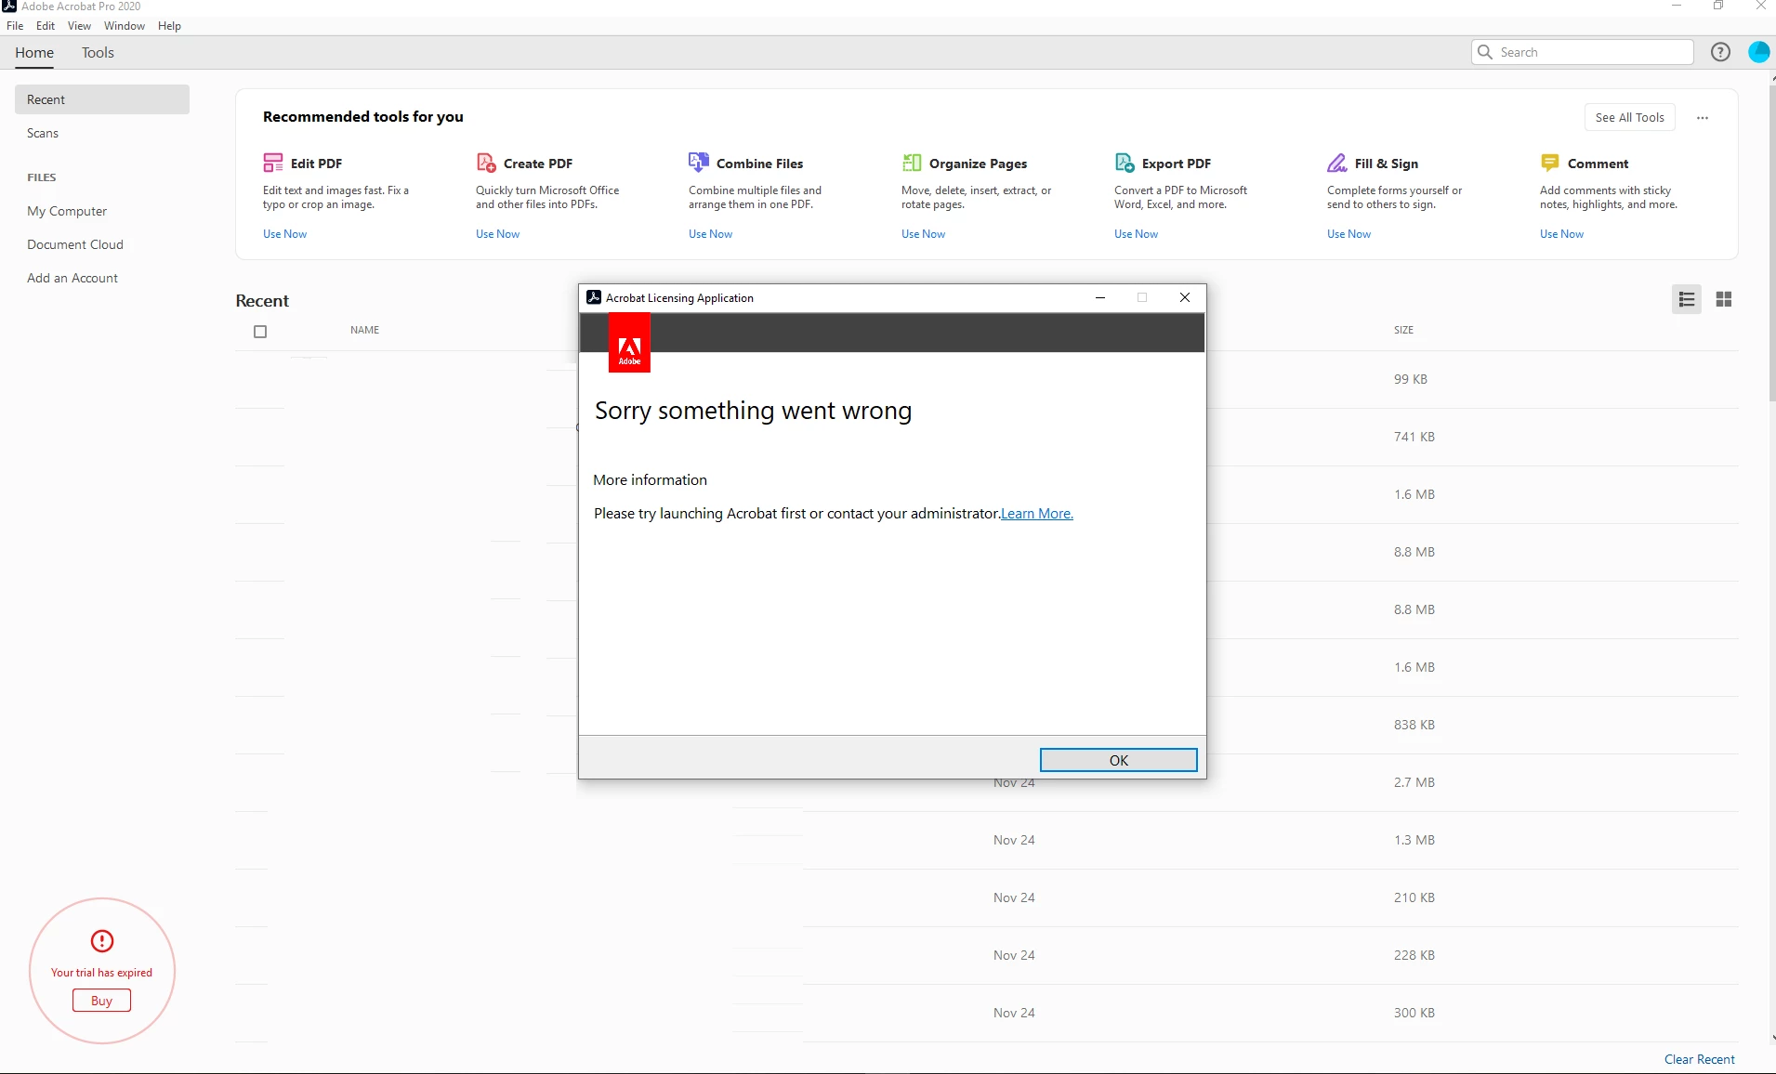The image size is (1776, 1074).
Task: Sort by the NAME column header
Action: coord(364,330)
